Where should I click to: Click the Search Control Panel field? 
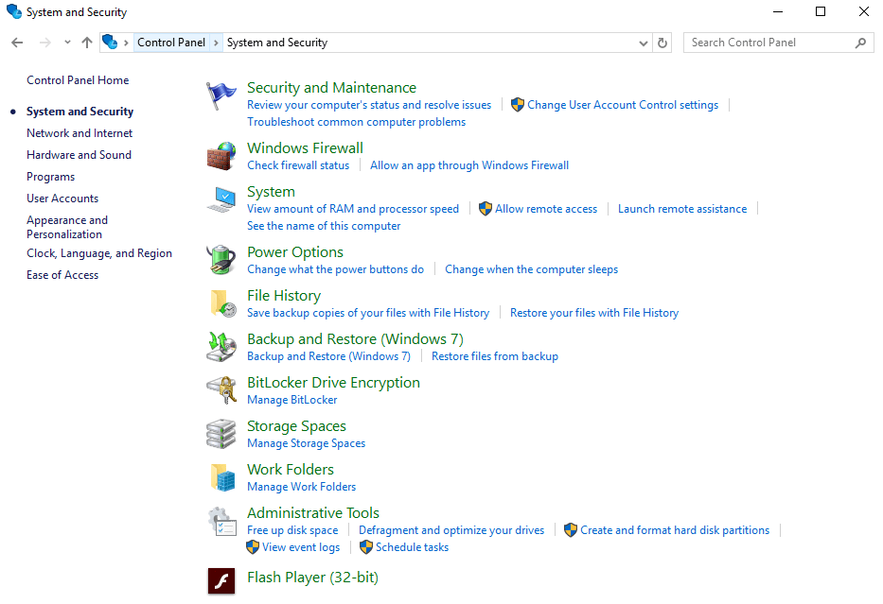769,43
